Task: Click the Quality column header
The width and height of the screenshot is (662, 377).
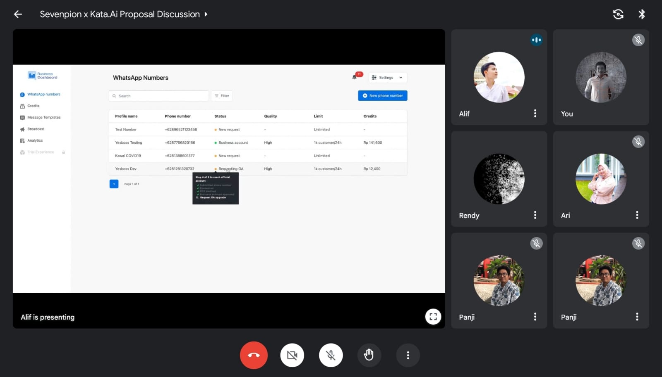Action: [271, 116]
